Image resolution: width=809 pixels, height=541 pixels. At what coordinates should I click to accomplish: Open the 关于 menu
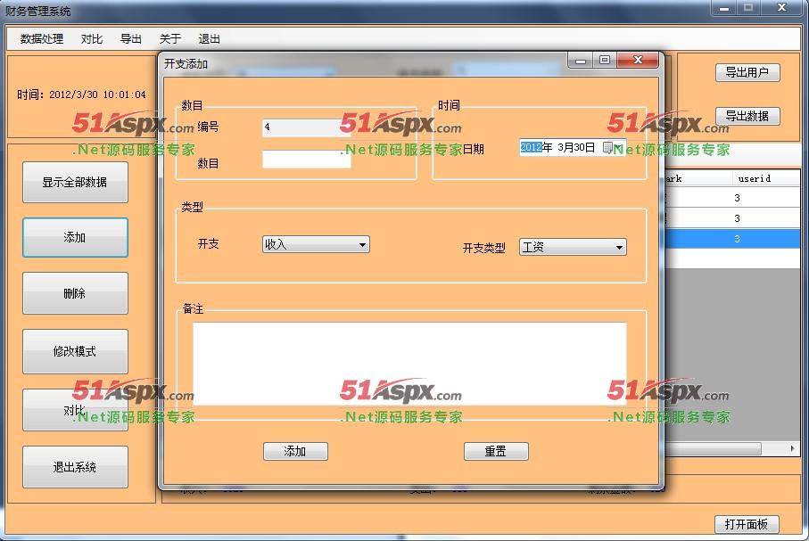pos(169,38)
